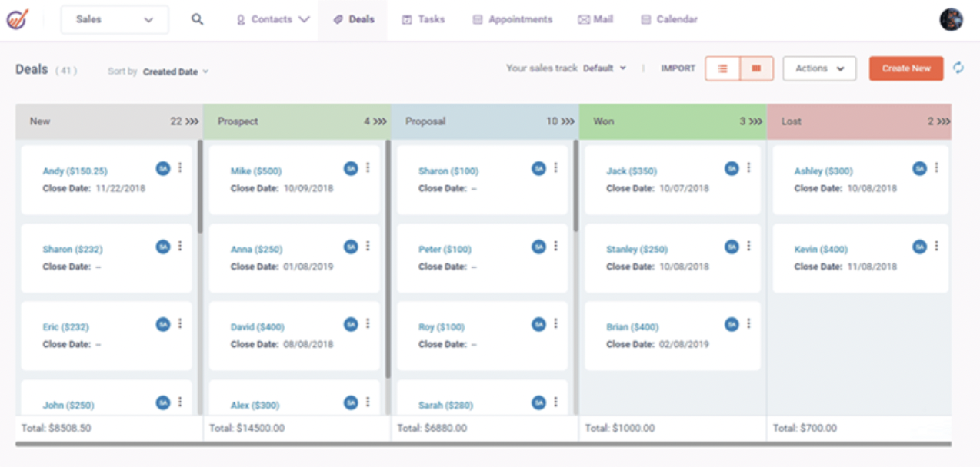Click the Proposal column vertical scrollbar
The image size is (980, 467).
575,186
